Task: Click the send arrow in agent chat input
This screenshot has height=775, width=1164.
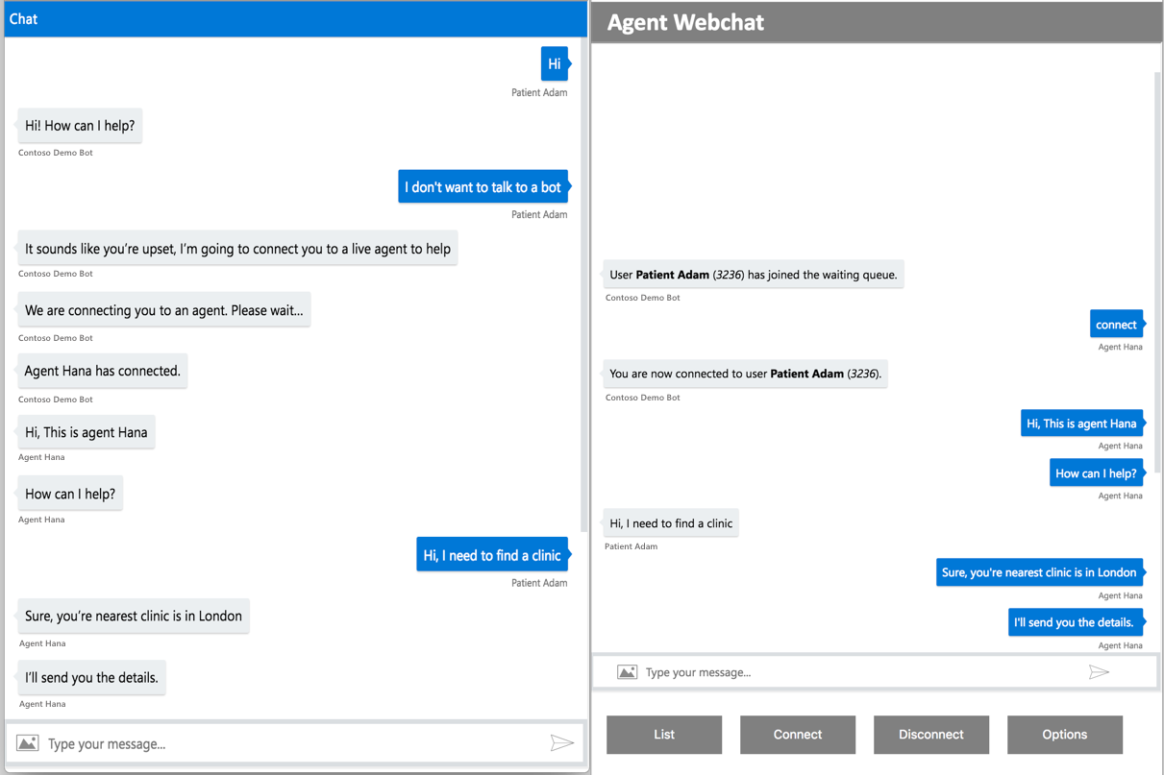Action: [x=1100, y=672]
